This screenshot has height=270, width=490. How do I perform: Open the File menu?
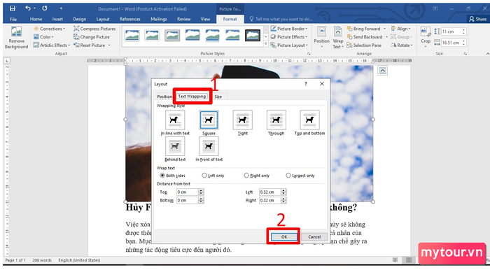(x=13, y=19)
